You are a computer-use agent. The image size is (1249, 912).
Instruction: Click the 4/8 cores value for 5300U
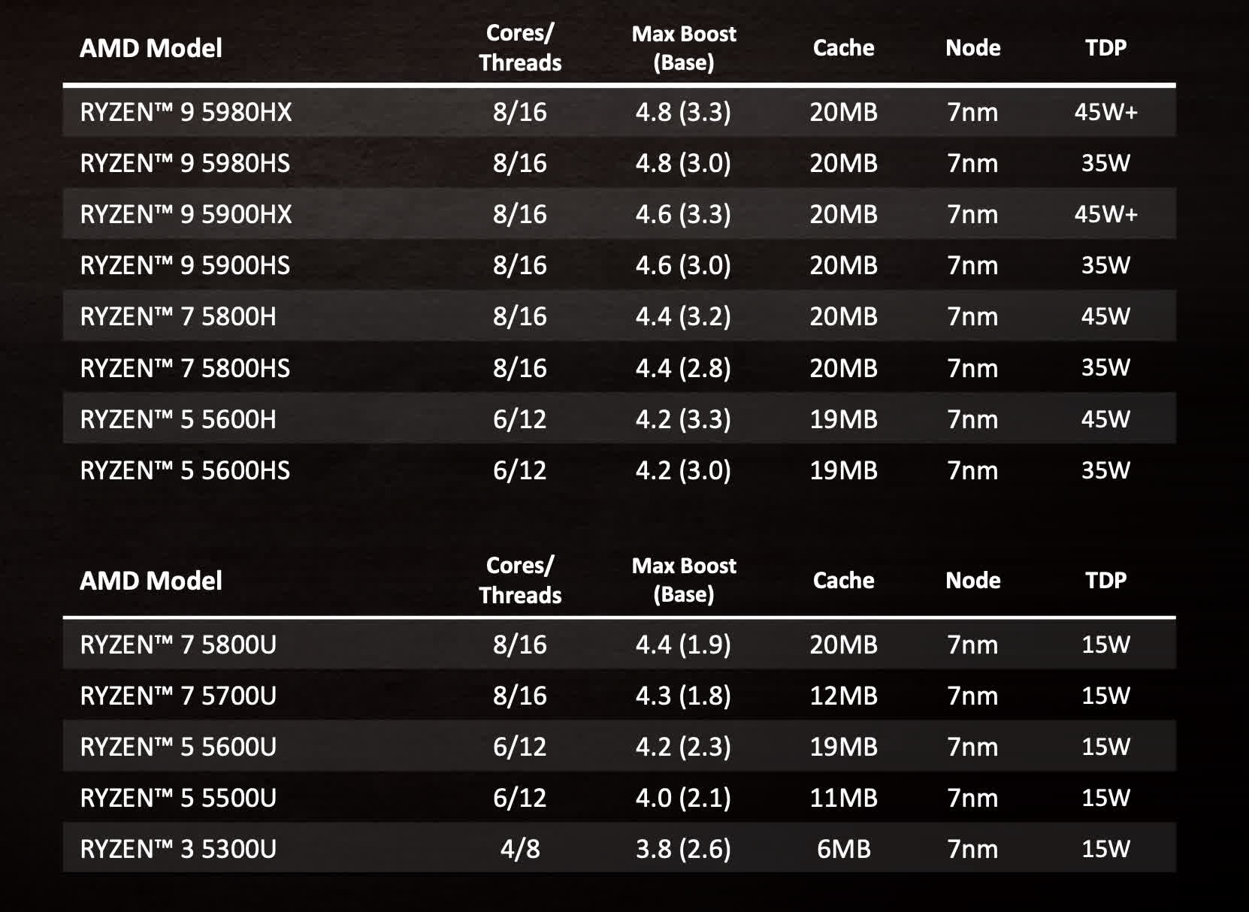[x=520, y=849]
